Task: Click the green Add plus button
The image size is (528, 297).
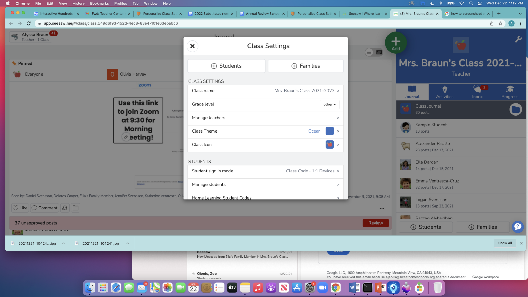Action: [395, 43]
